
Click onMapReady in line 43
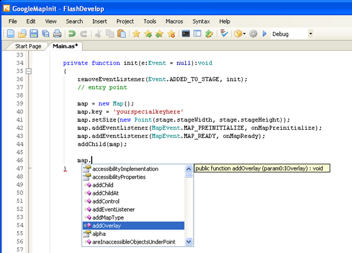click(x=240, y=136)
